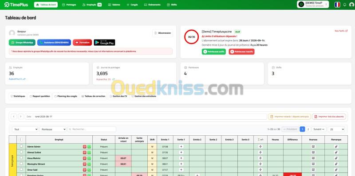Go to page 2 of the table
The height and width of the screenshot is (176, 355).
[308, 129]
